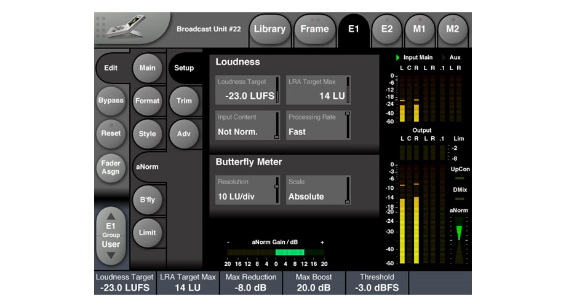Click Threshold fader label at bottom
Image resolution: width=566 pixels, height=307 pixels.
click(377, 283)
